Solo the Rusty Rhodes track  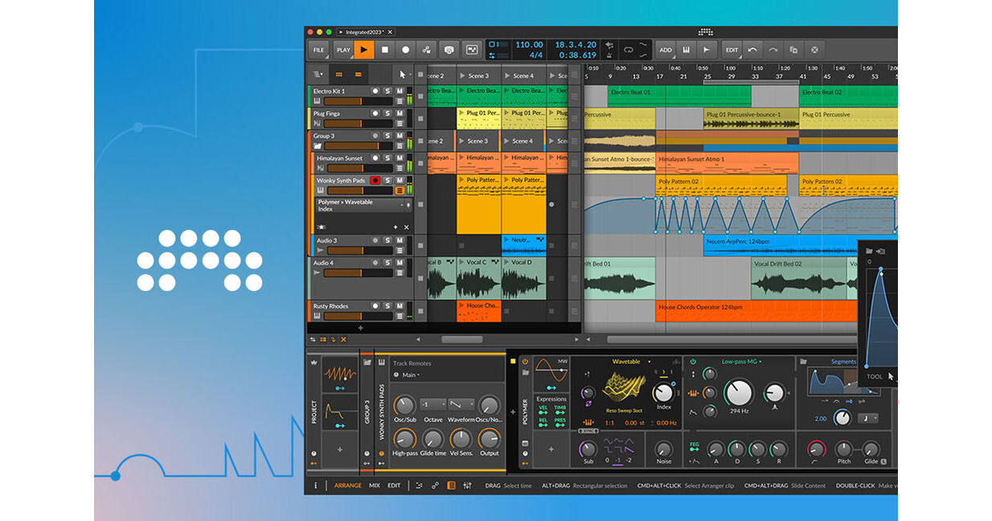click(387, 306)
